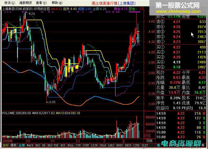Click the X10 volume scale button
The image size is (208, 149).
point(147,136)
